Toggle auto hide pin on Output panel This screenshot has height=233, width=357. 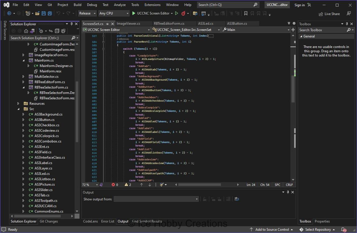click(288, 192)
